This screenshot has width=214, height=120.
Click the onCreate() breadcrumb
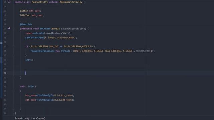tap(39, 118)
